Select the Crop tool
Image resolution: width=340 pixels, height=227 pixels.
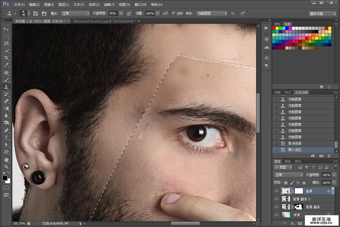pos(6,58)
